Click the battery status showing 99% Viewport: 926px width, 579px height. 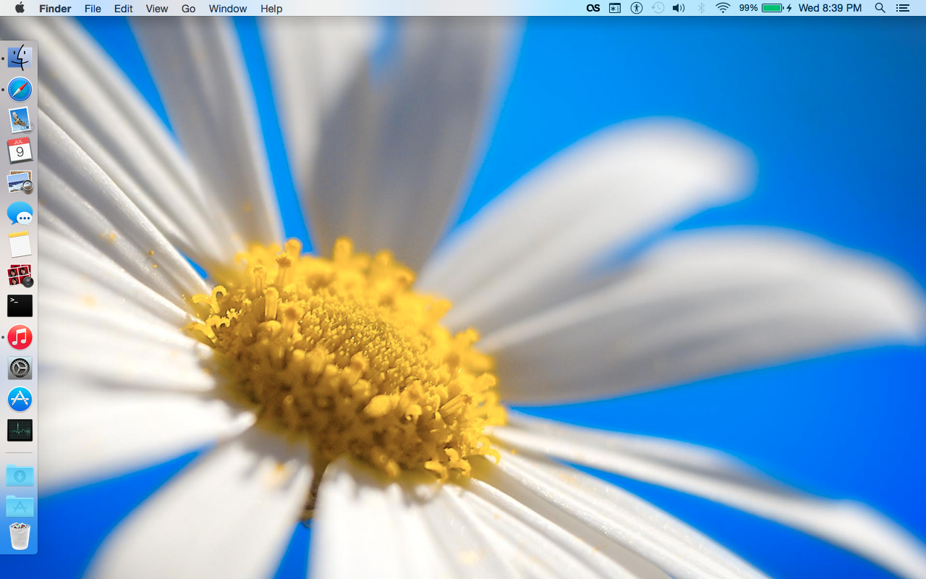coord(765,8)
